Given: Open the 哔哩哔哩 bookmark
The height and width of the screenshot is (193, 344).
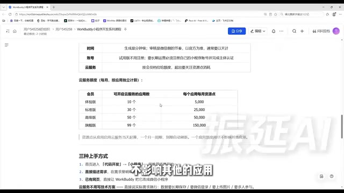Looking at the screenshot, I should click(169, 20).
